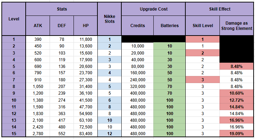Click the 16.96% damage cell in Level 14 row

point(237,127)
